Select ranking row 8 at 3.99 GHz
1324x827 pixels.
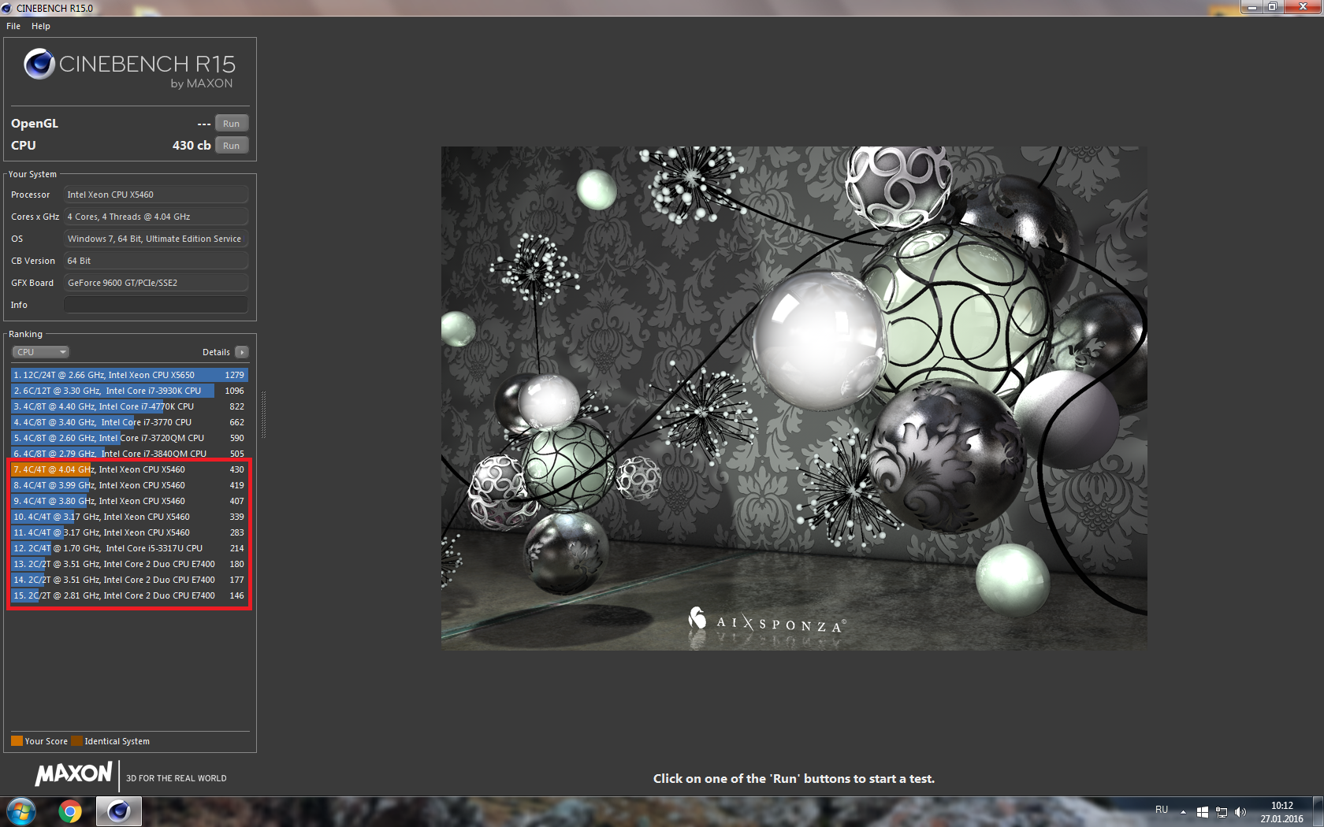pos(129,485)
